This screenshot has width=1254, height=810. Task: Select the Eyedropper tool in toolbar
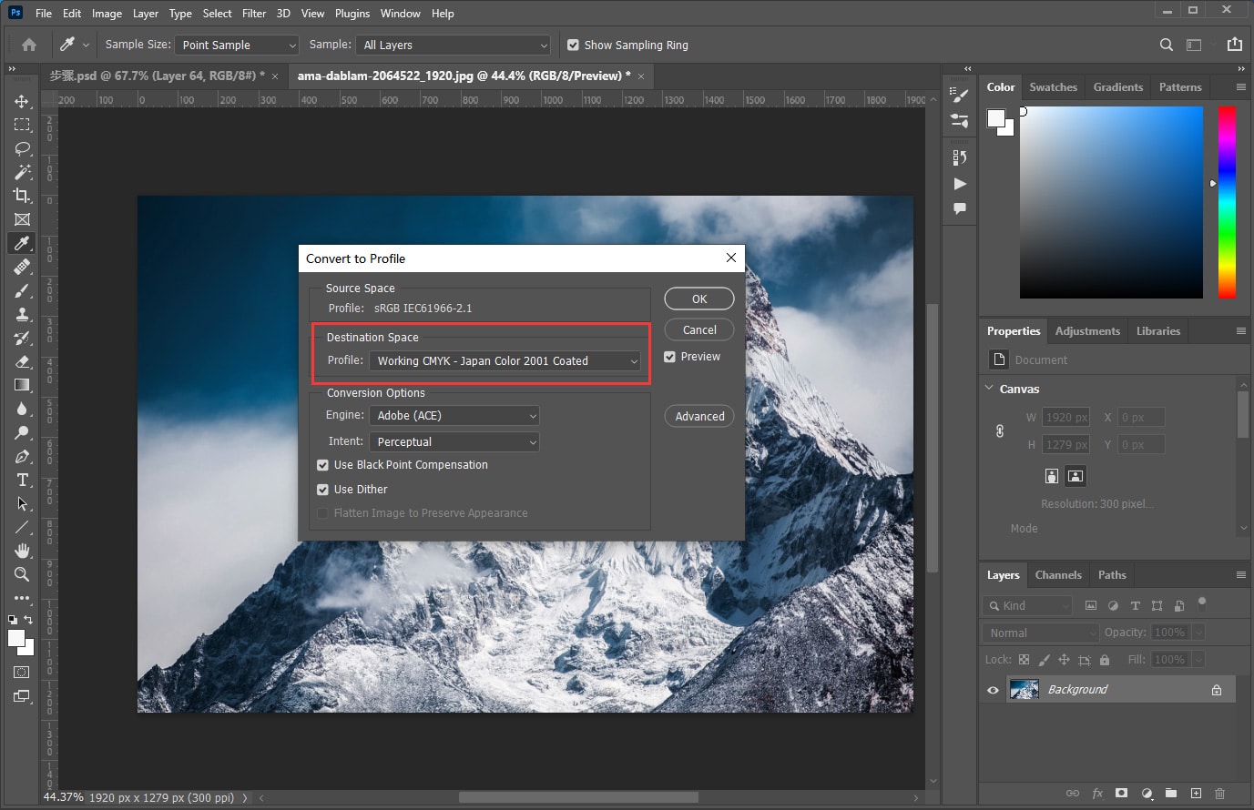pyautogui.click(x=22, y=243)
